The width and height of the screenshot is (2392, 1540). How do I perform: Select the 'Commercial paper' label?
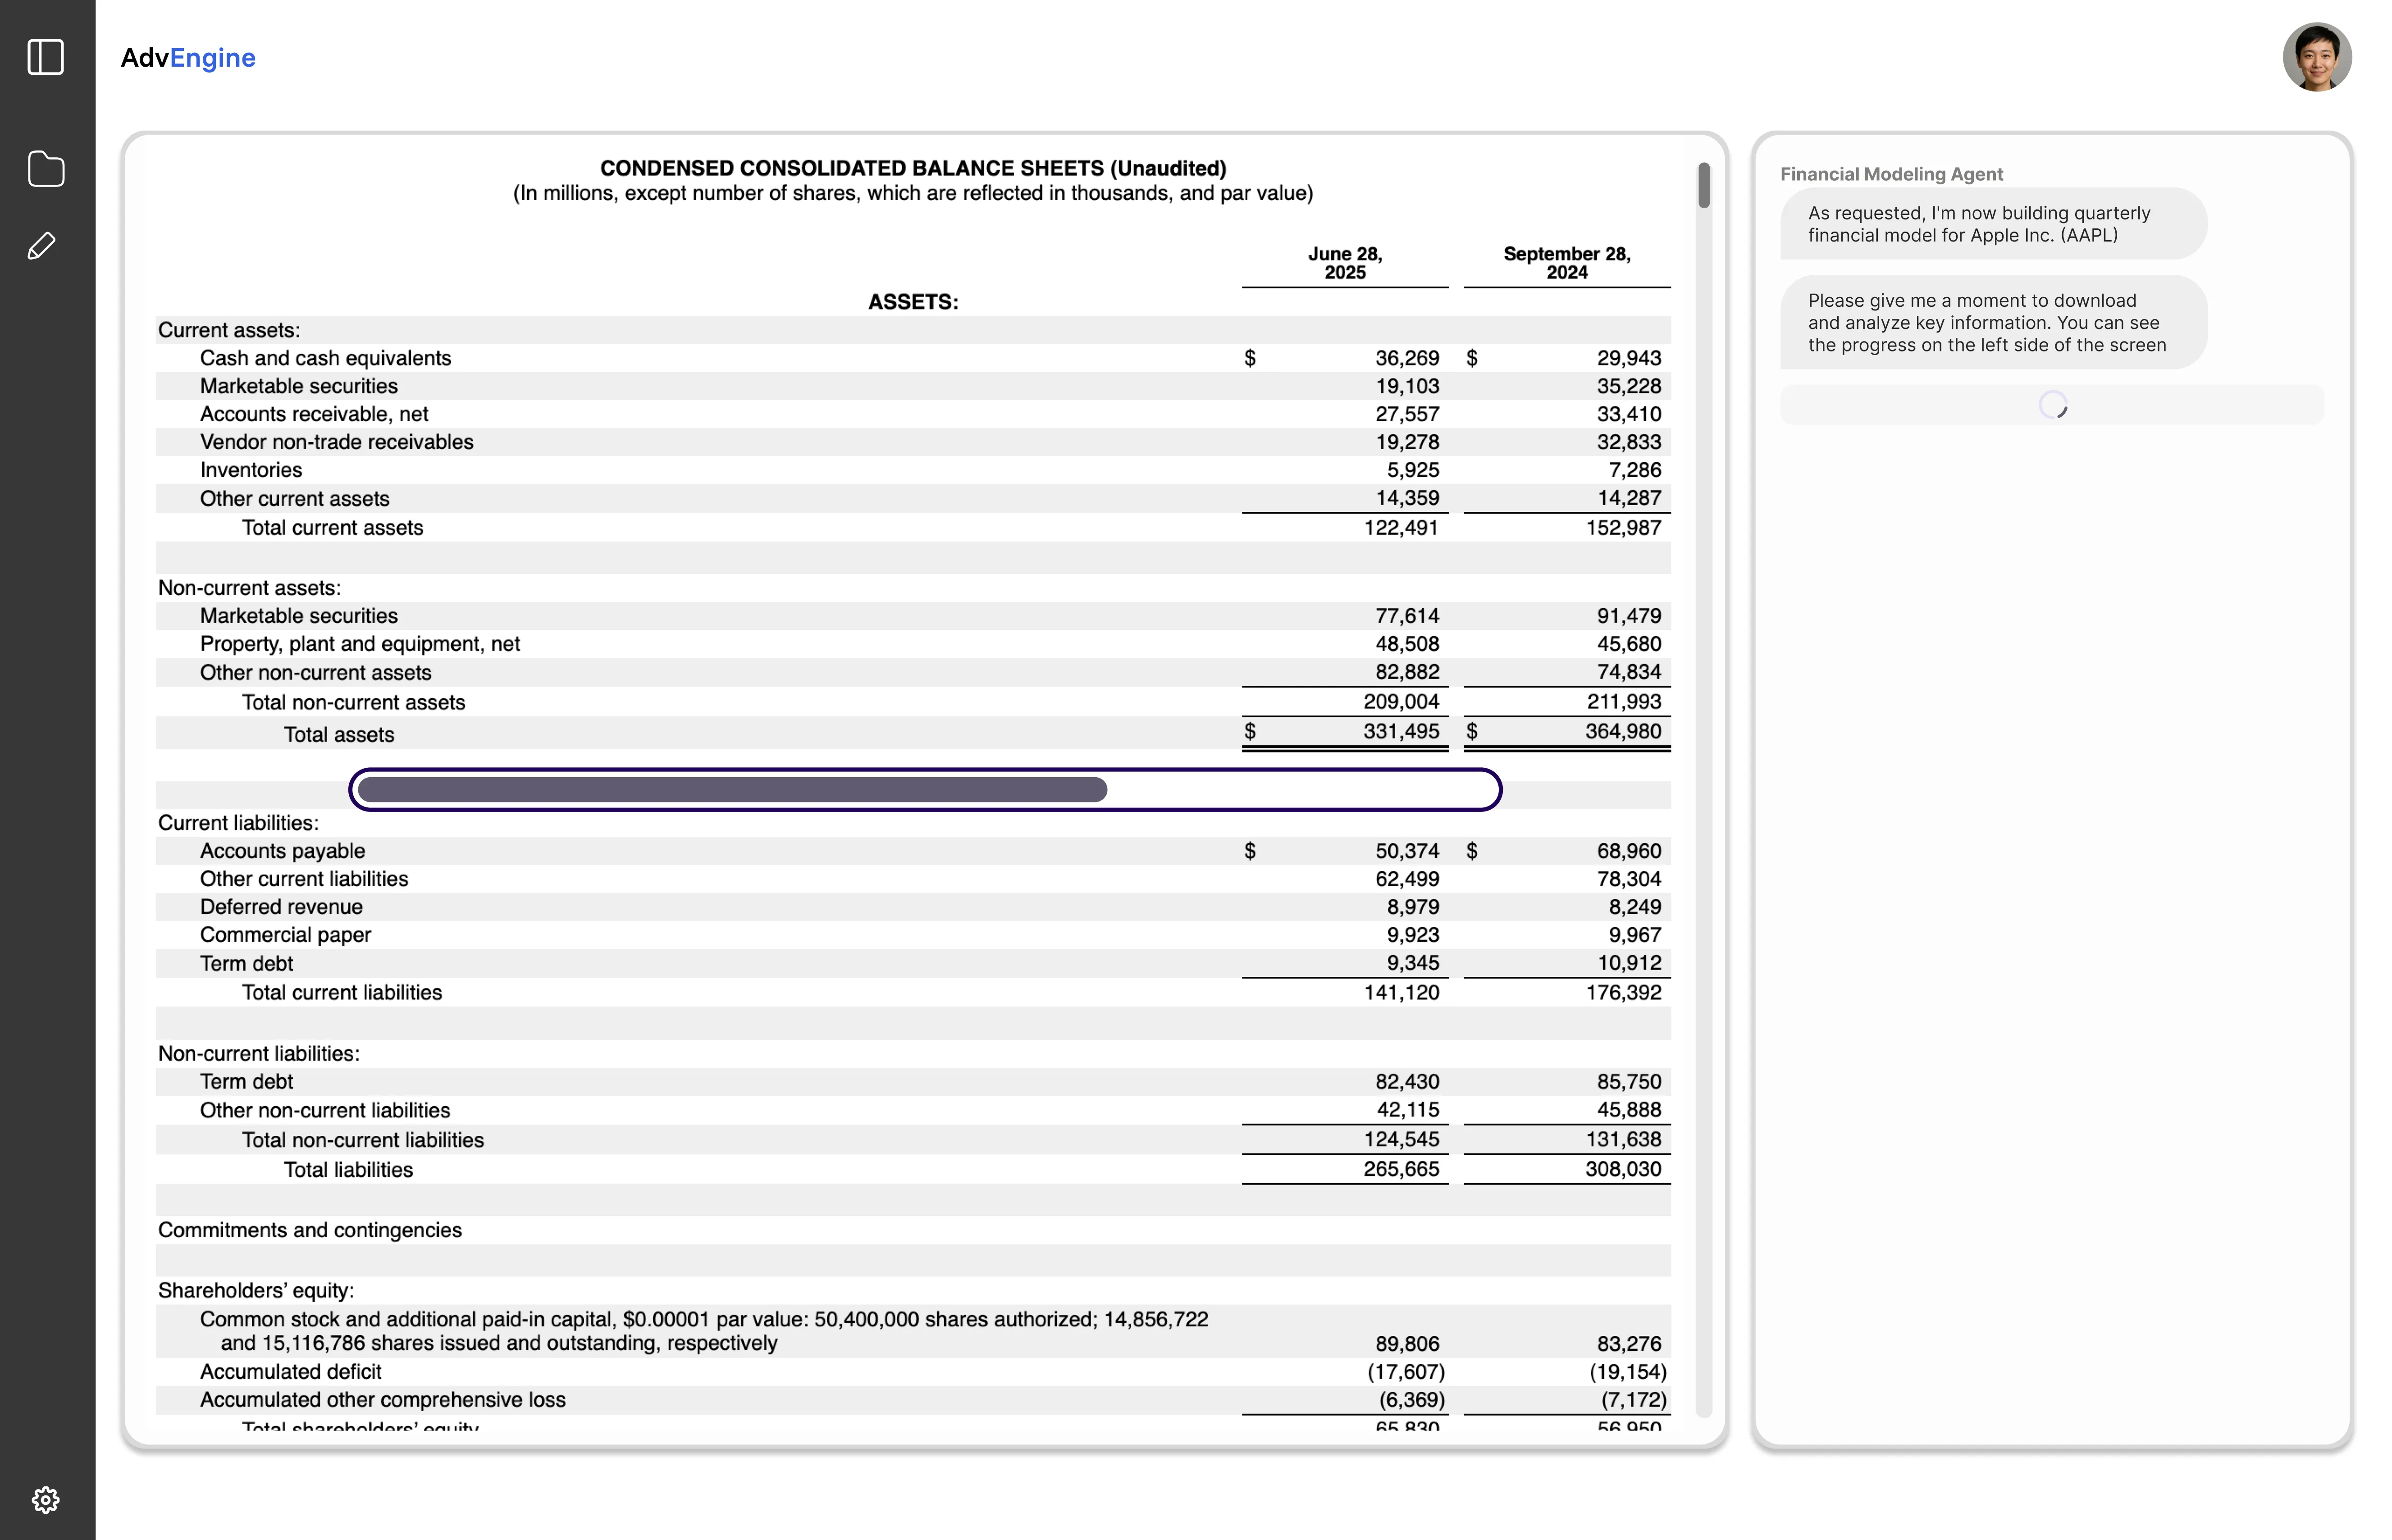pos(285,935)
